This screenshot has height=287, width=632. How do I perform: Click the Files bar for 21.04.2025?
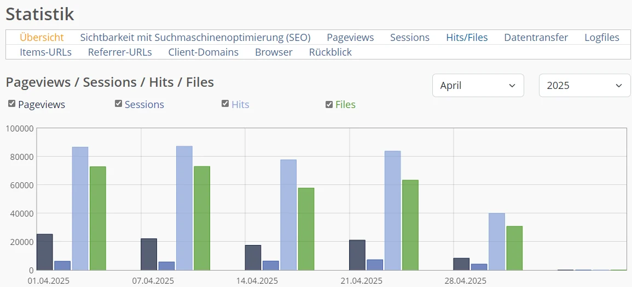pyautogui.click(x=410, y=225)
